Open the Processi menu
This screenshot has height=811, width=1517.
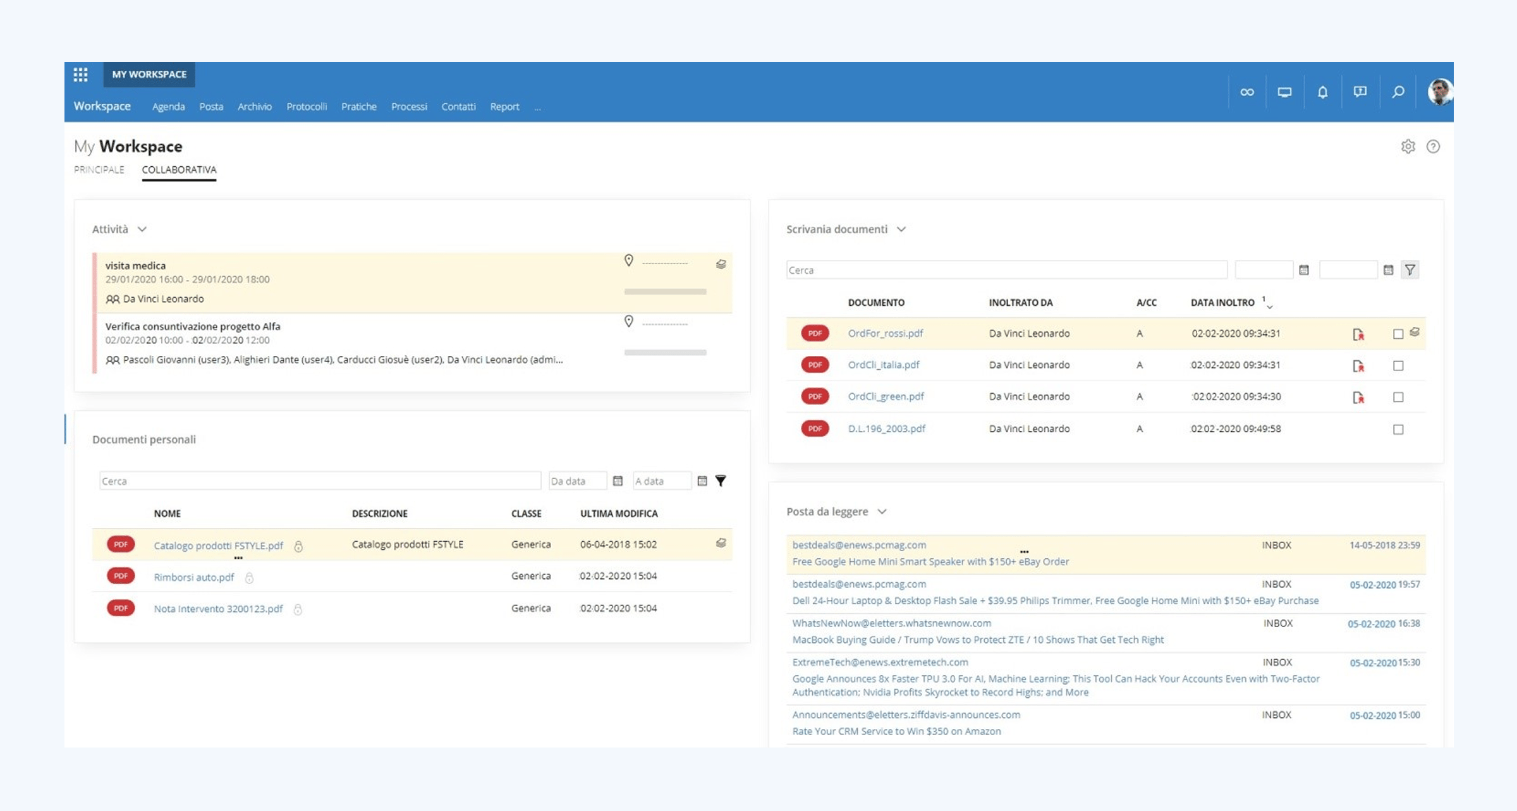tap(409, 107)
